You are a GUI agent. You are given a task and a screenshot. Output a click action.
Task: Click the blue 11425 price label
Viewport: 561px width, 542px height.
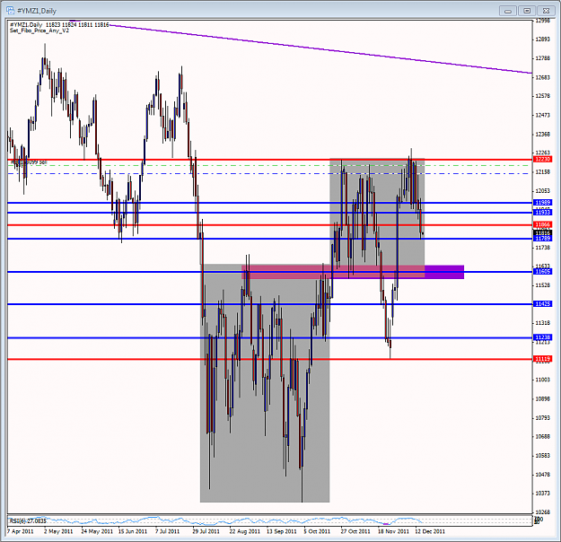(542, 303)
